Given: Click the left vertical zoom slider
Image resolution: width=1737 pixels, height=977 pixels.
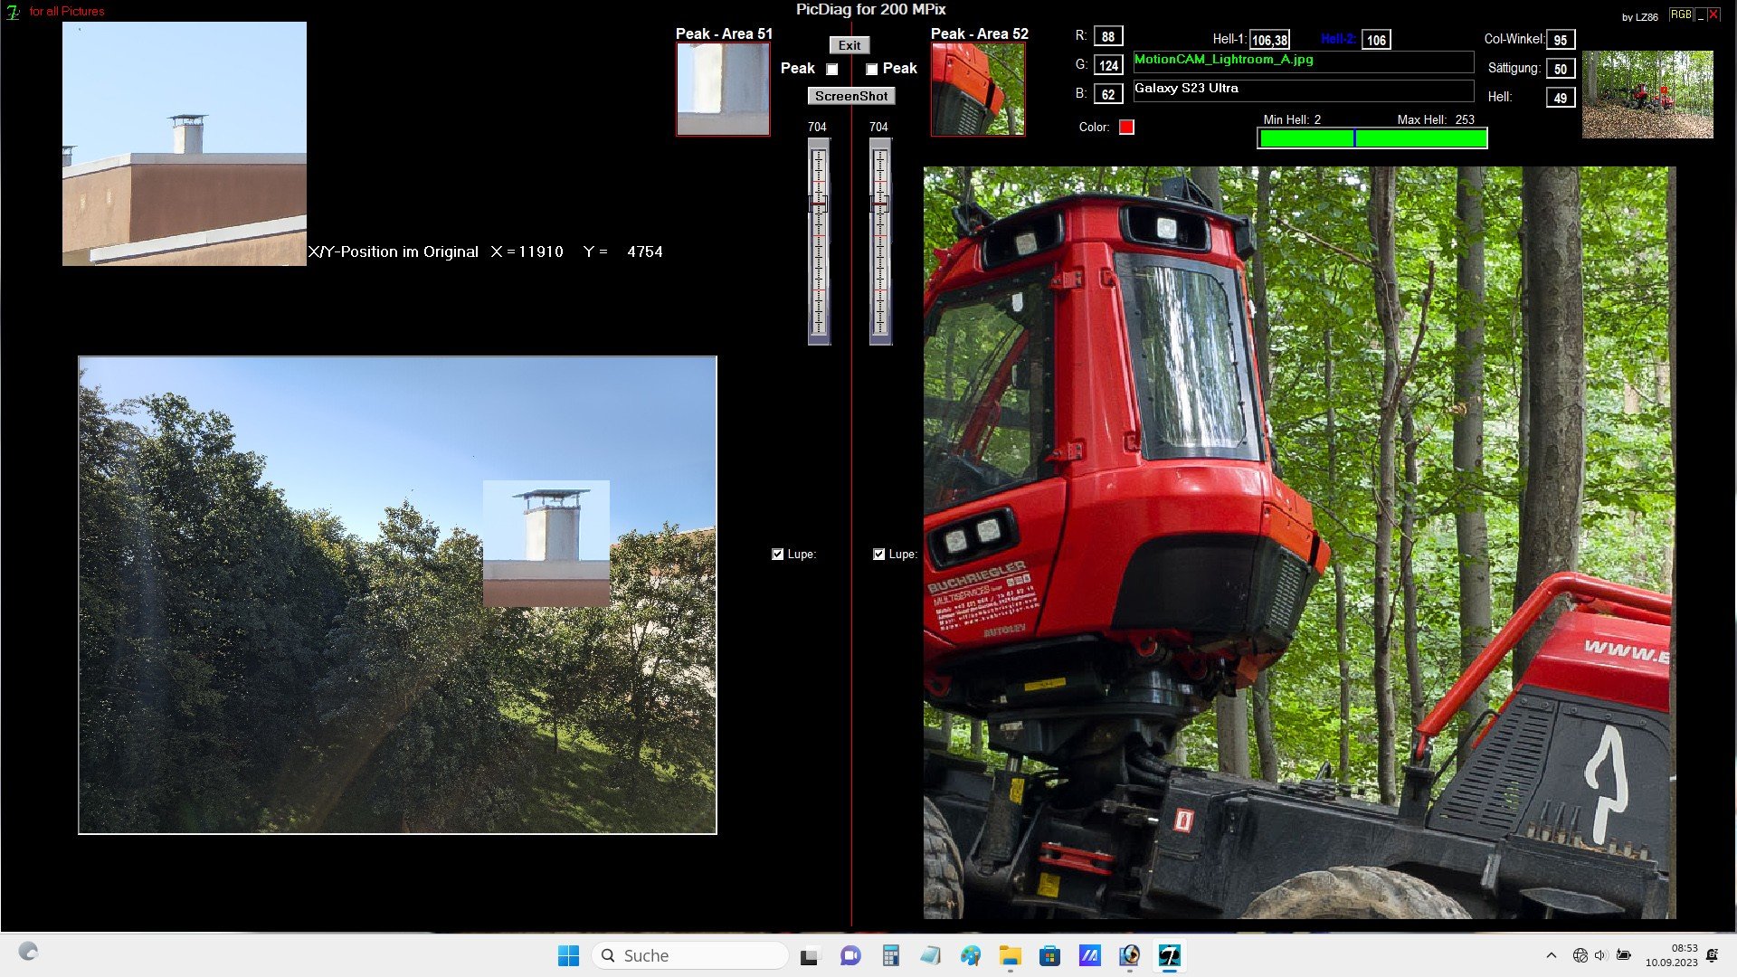Looking at the screenshot, I should (x=818, y=241).
